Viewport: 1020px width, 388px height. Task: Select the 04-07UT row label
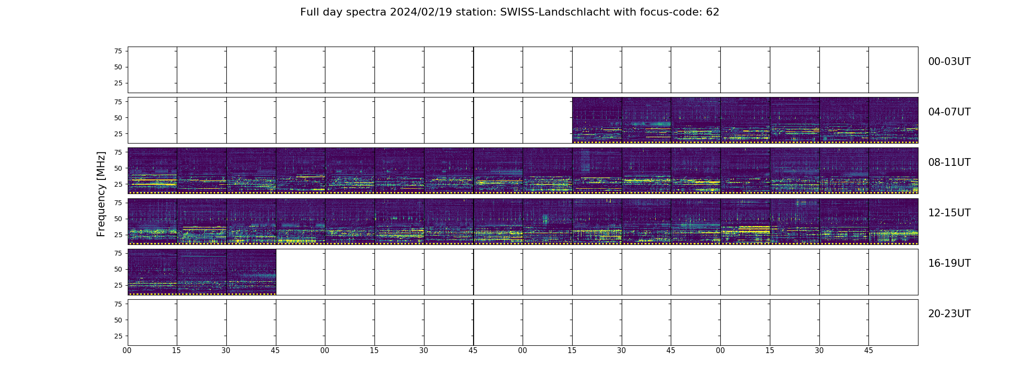[x=949, y=112]
